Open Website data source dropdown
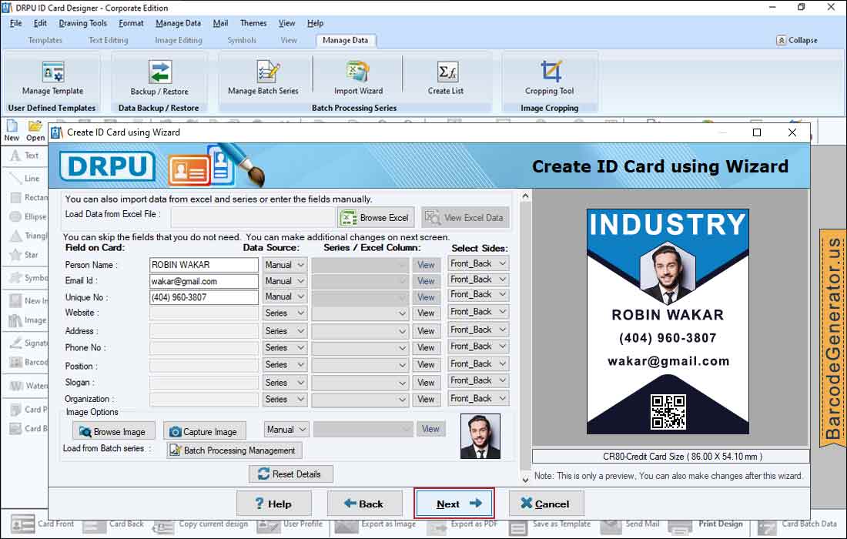The width and height of the screenshot is (847, 539). 285,313
